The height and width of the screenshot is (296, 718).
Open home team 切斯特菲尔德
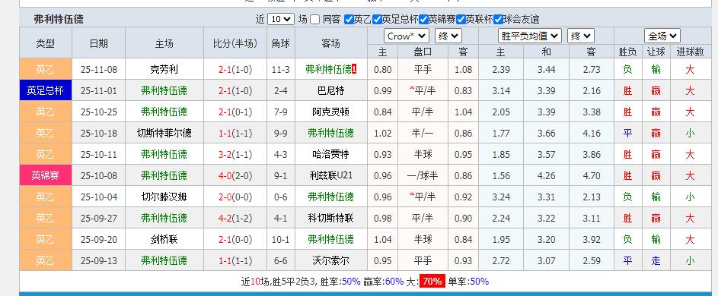[164, 133]
